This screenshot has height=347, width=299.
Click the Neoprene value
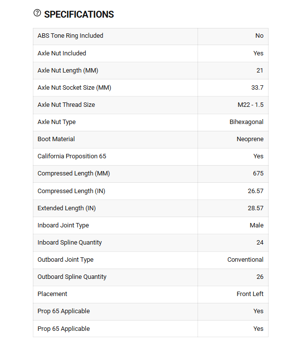(x=250, y=139)
